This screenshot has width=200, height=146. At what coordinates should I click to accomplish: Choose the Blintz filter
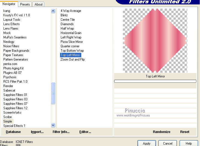click(x=64, y=15)
